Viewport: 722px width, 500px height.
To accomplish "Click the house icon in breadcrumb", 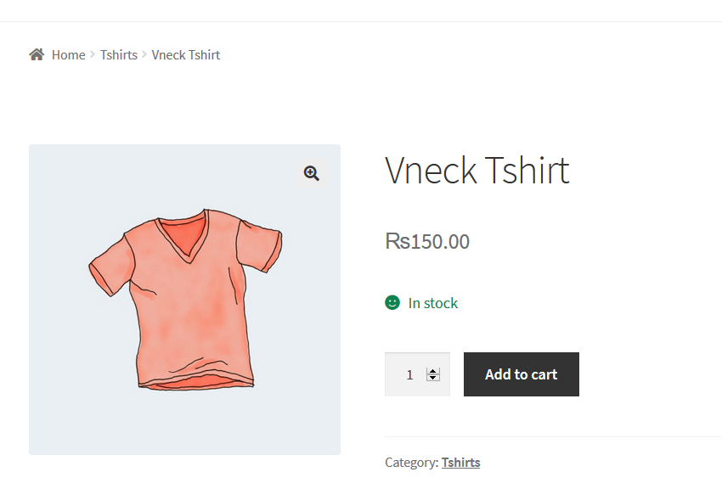I will 37,54.
